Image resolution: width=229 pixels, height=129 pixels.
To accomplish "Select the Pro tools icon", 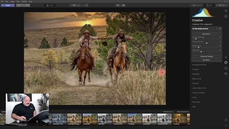I will [x=226, y=74].
